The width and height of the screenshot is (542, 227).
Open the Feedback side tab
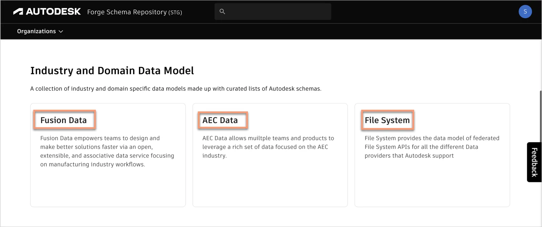[x=534, y=162]
